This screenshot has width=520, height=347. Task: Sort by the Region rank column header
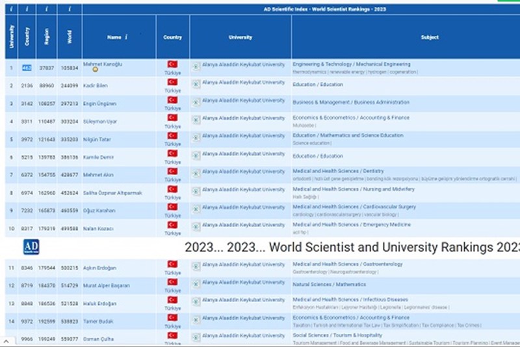coord(47,36)
